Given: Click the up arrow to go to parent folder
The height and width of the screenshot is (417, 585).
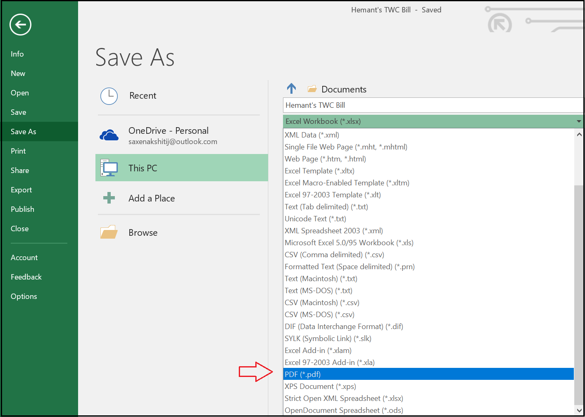Looking at the screenshot, I should point(291,88).
